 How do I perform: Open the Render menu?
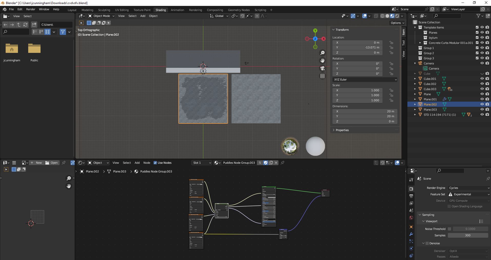31,9
